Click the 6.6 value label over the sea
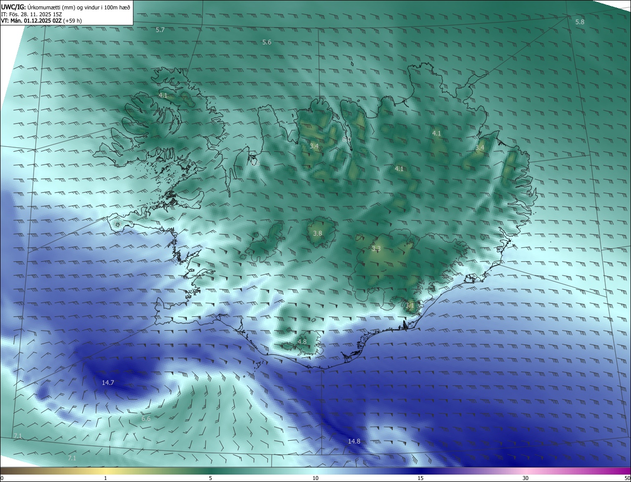631x482 pixels. (x=146, y=418)
